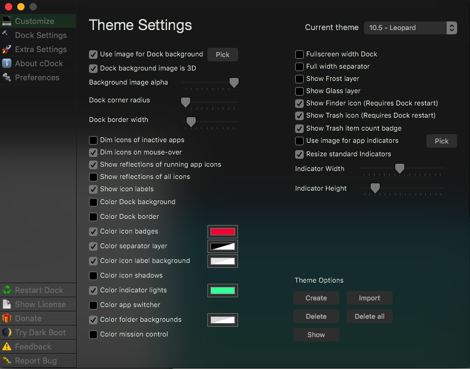
Task: Click the Dock border width slider
Action: coord(210,122)
